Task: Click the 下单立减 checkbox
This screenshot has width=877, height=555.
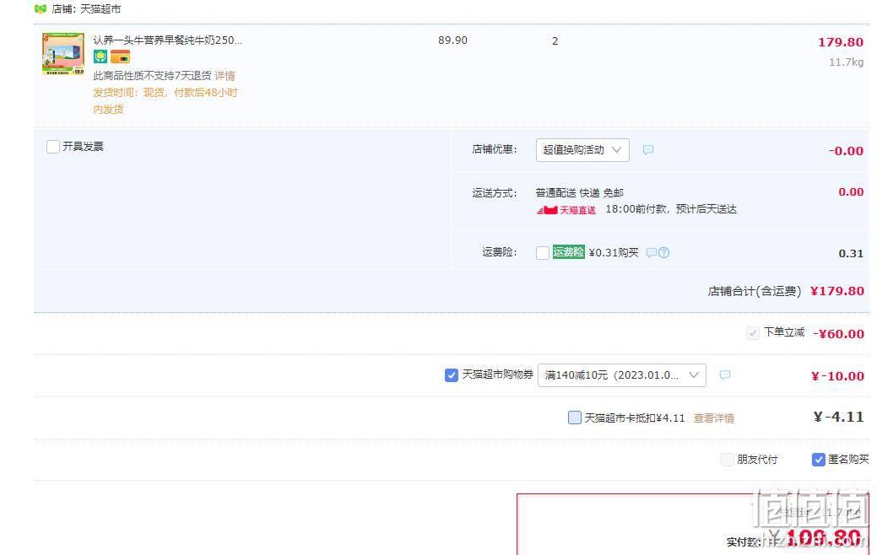Action: (x=753, y=333)
